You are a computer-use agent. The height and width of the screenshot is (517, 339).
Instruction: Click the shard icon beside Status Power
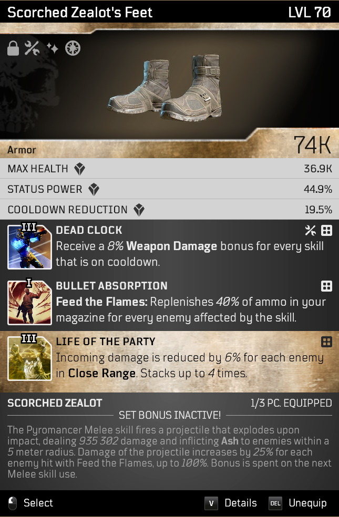(94, 190)
